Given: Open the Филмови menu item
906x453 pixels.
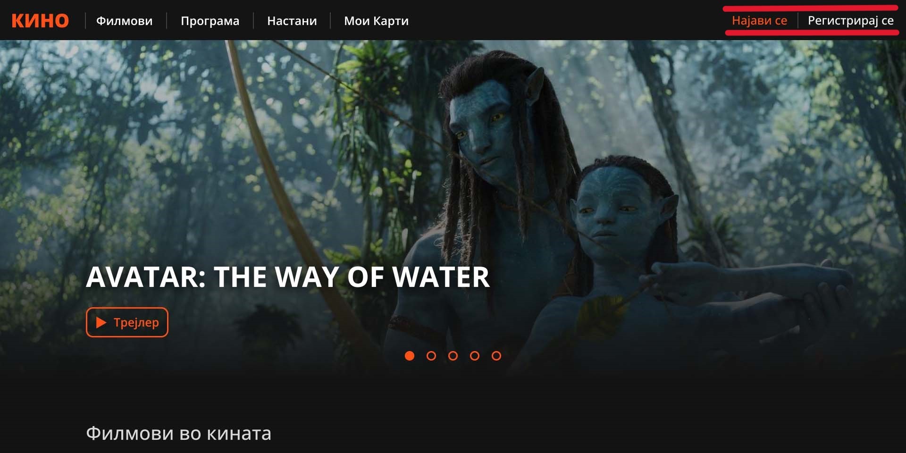Looking at the screenshot, I should [125, 21].
